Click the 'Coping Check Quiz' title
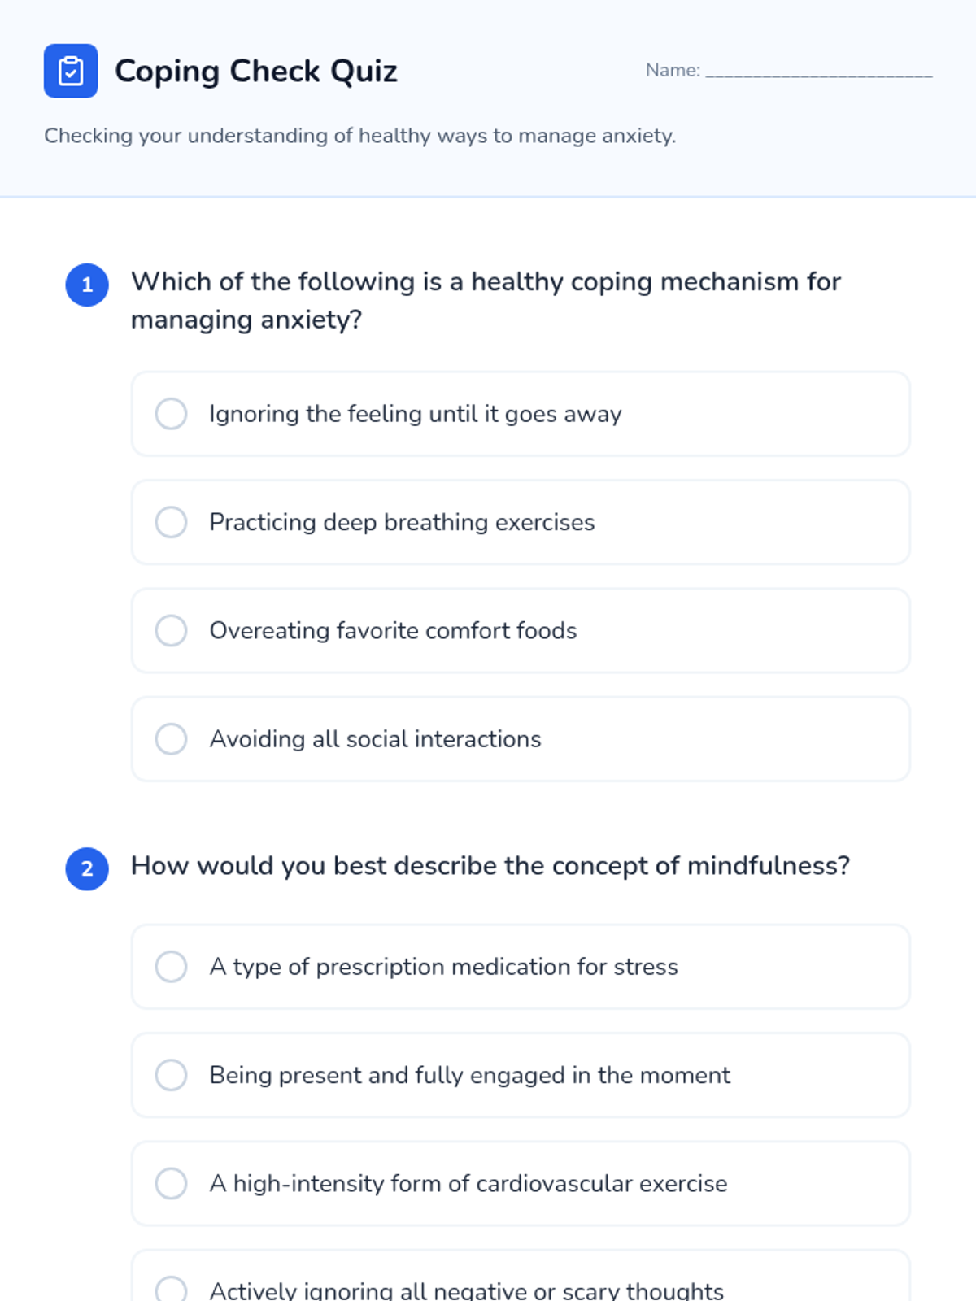 (255, 72)
